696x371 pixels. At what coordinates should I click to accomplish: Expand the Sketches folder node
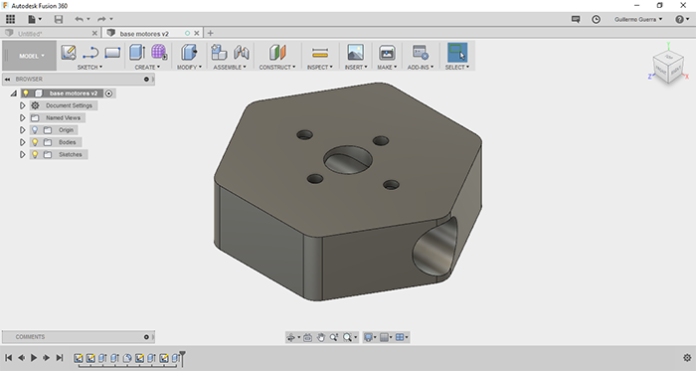tap(22, 154)
